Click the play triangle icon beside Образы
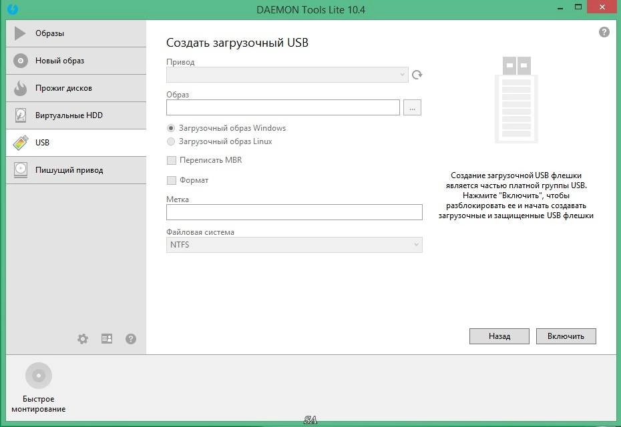The width and height of the screenshot is (621, 427). click(20, 33)
